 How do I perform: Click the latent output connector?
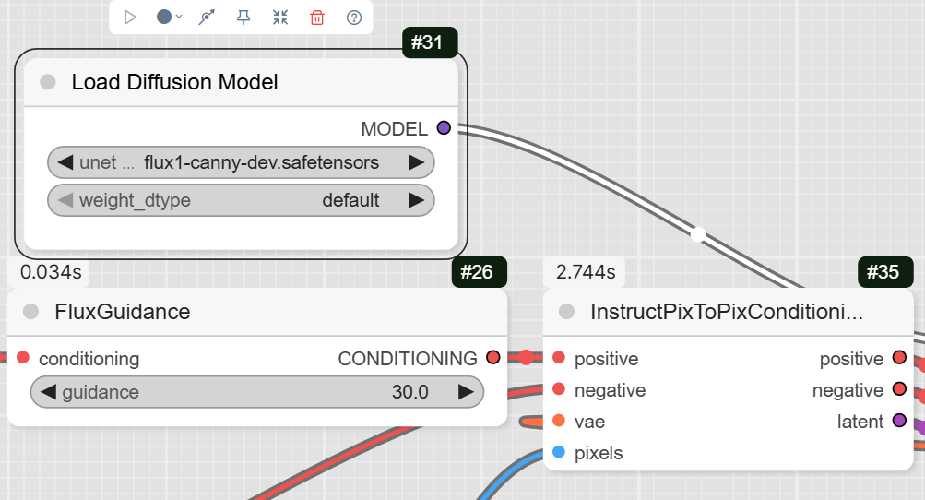pos(899,421)
